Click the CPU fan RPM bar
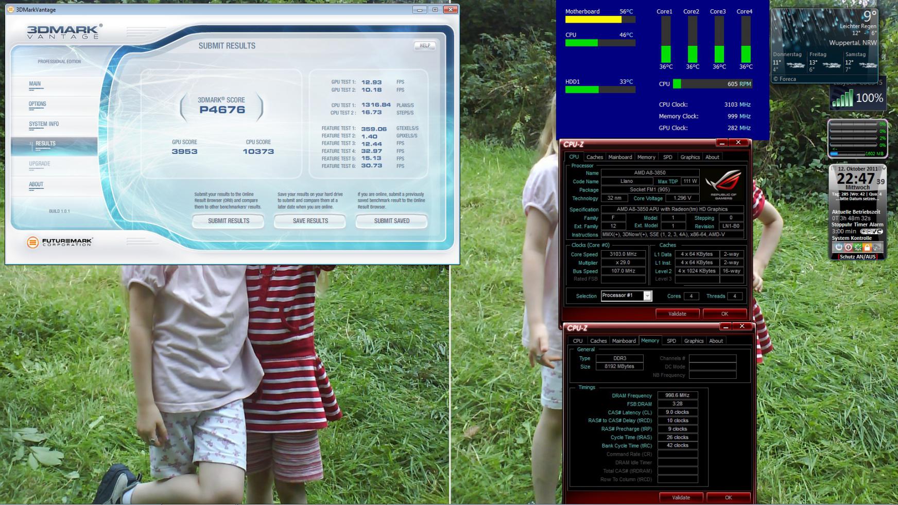 click(x=712, y=84)
